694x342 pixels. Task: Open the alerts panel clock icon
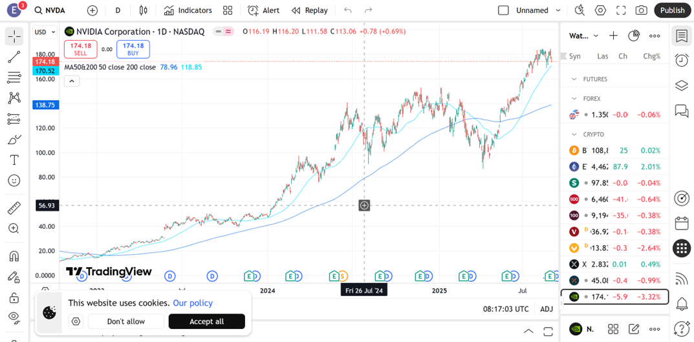[682, 59]
